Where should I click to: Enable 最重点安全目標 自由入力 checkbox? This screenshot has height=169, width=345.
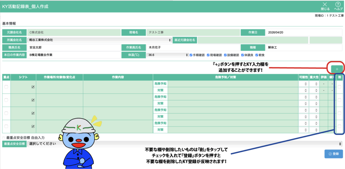tap(4, 138)
